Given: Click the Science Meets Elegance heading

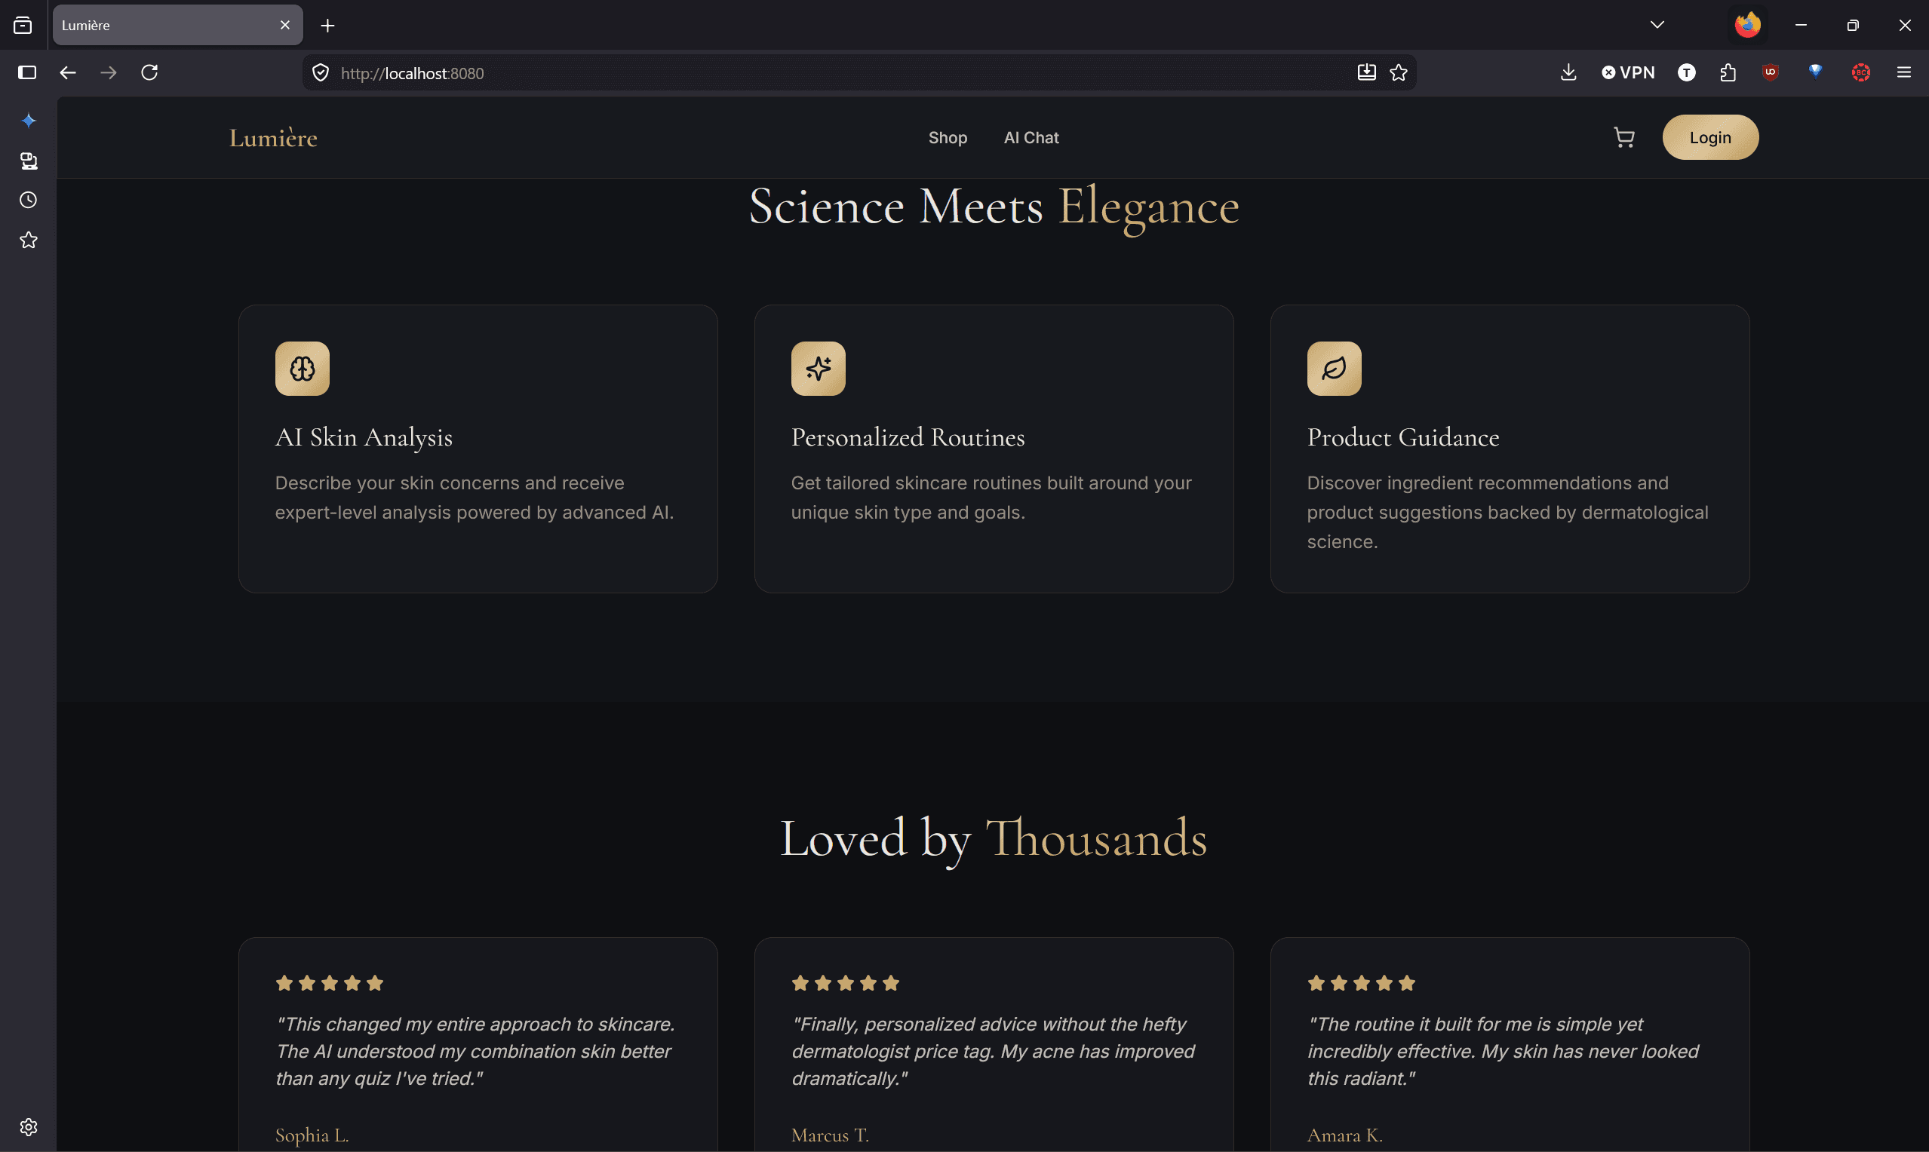Looking at the screenshot, I should pos(994,207).
